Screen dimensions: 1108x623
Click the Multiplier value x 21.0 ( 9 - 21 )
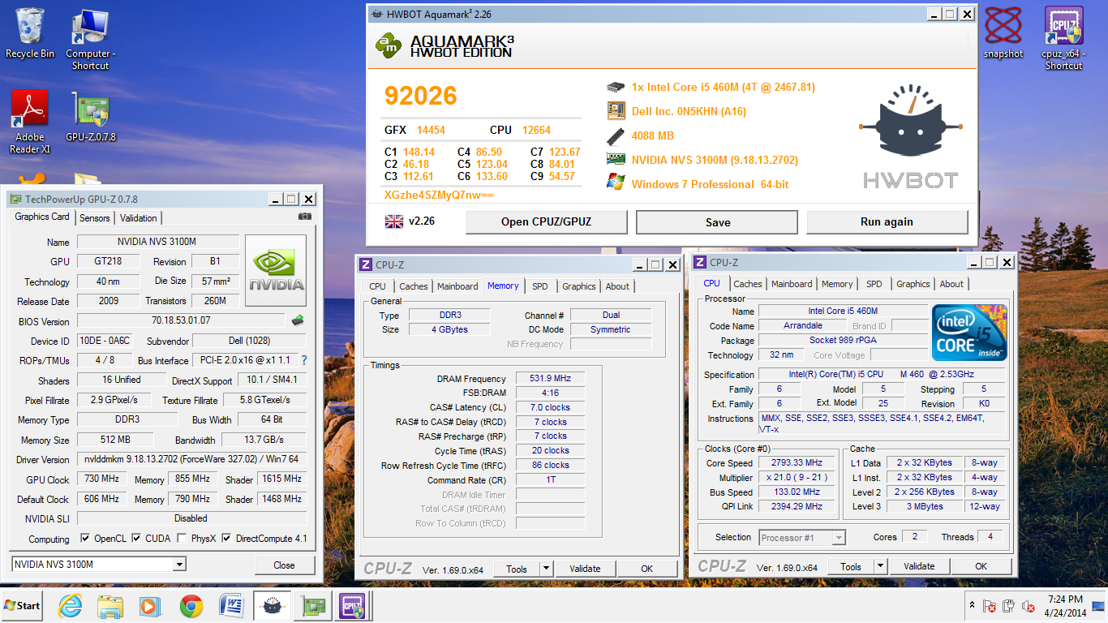(x=797, y=478)
